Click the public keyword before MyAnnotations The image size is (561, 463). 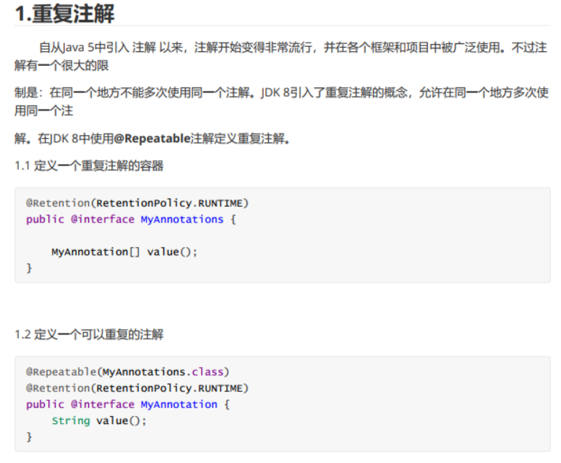tap(45, 219)
